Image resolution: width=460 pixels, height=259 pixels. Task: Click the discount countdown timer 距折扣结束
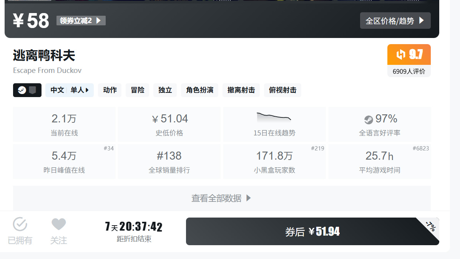pyautogui.click(x=134, y=231)
